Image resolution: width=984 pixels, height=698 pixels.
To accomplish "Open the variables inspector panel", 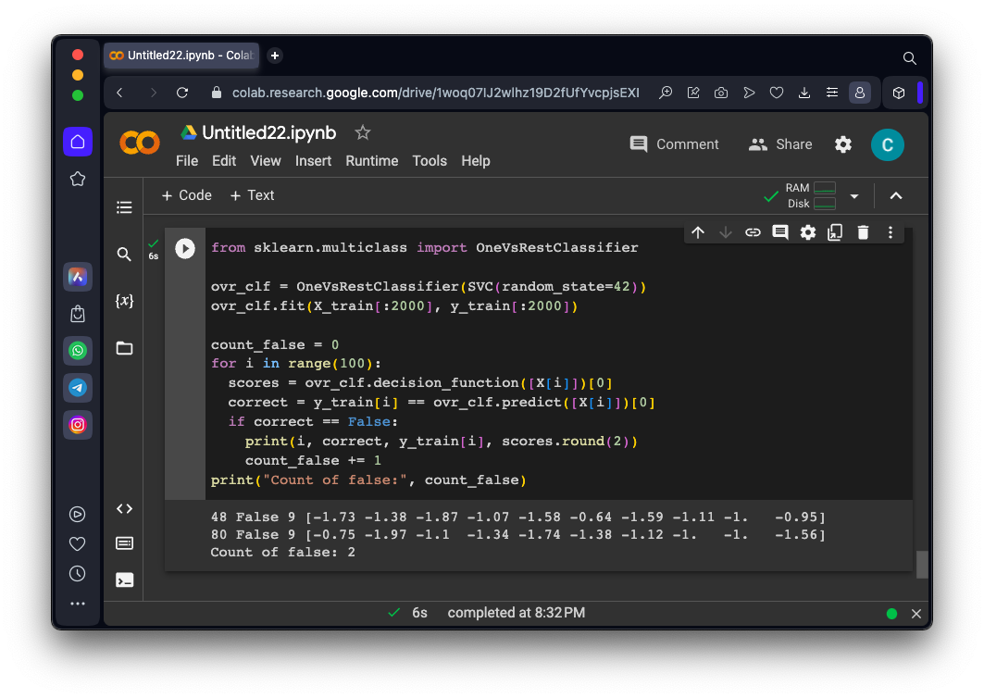I will (x=124, y=301).
